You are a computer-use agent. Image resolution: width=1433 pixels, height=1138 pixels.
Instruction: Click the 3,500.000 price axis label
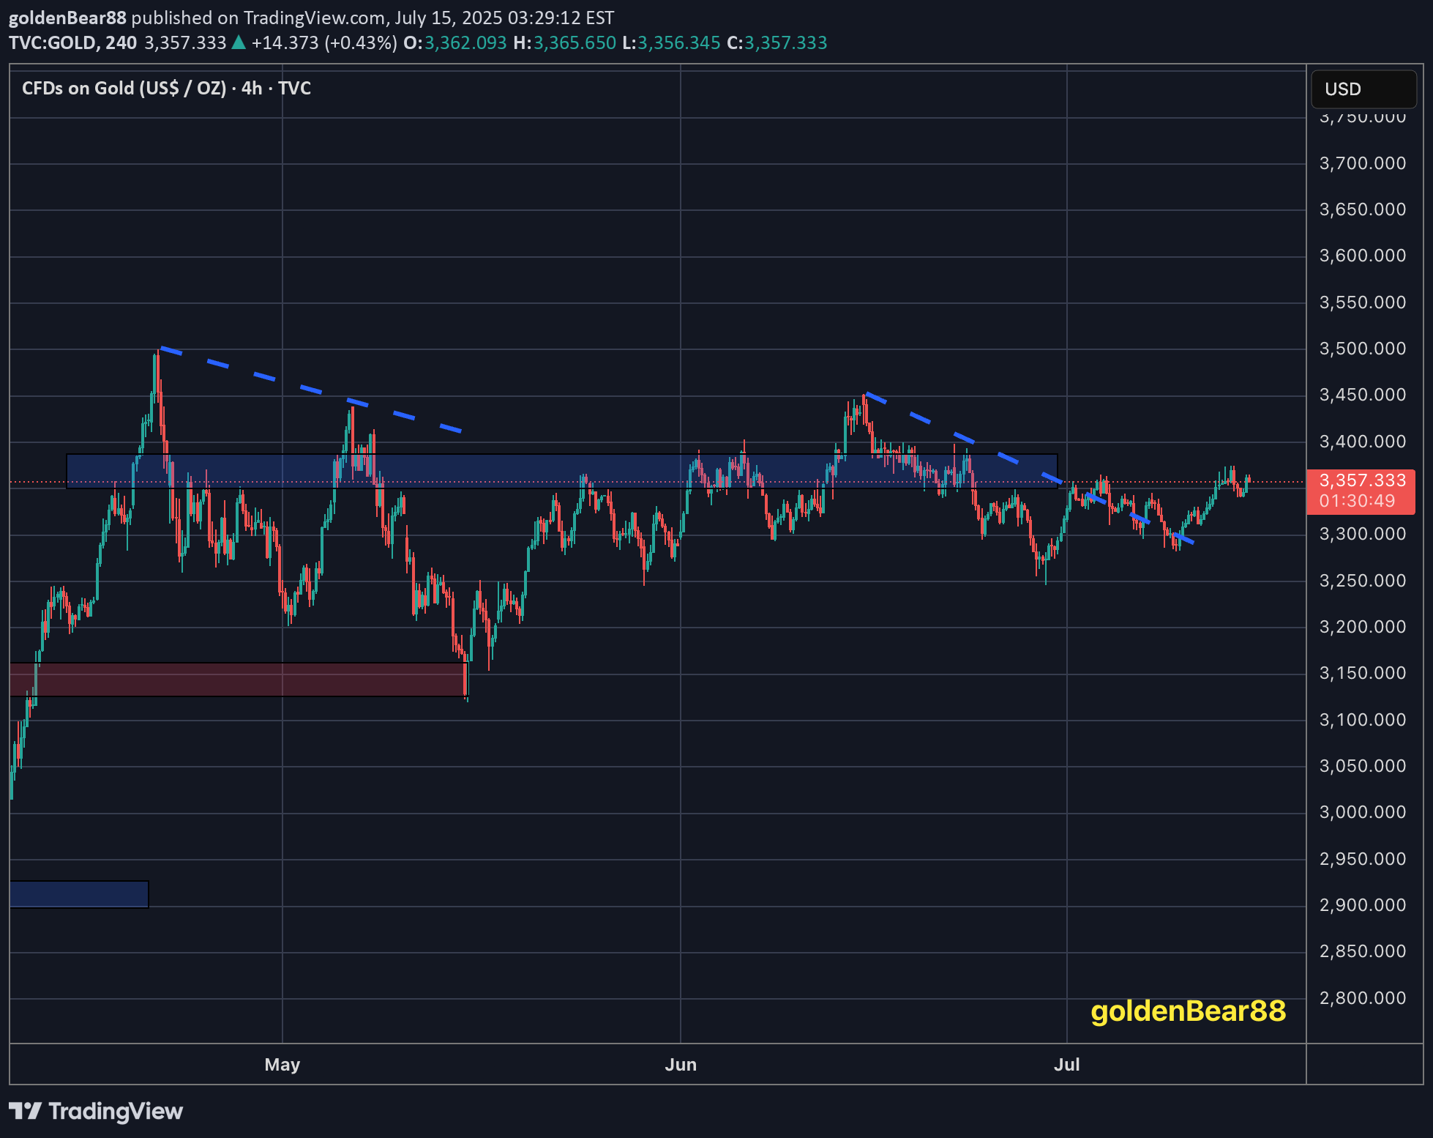point(1362,349)
